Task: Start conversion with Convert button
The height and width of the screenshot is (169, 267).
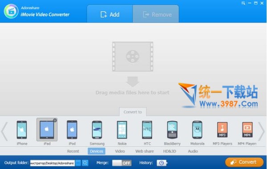Action: click(244, 162)
